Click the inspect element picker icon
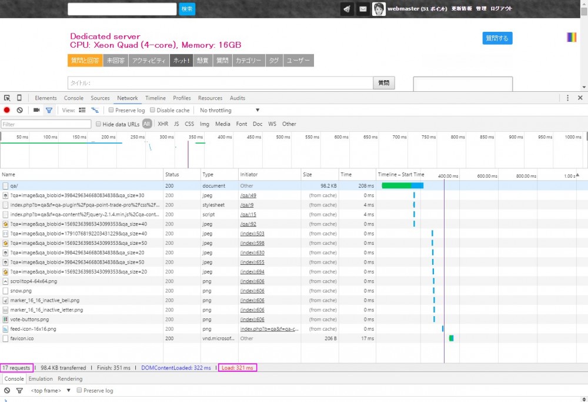Viewport: 588px width, 402px height. coord(7,98)
